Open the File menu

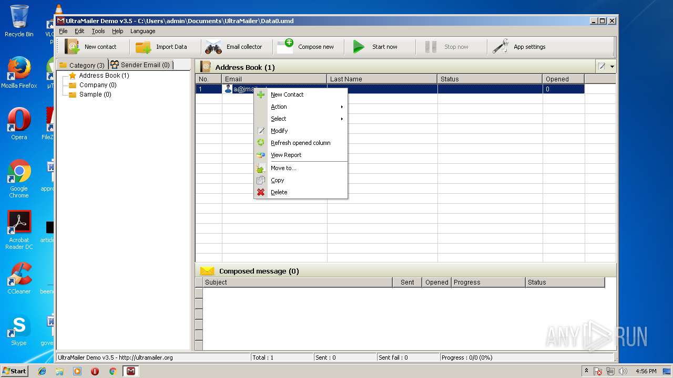point(63,31)
